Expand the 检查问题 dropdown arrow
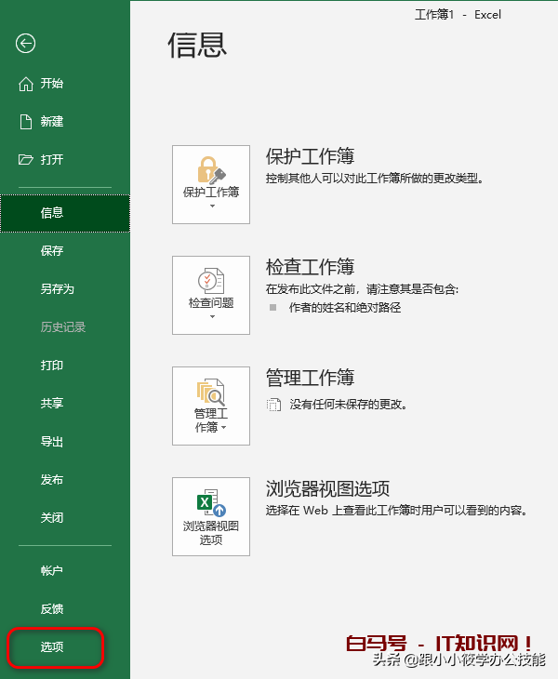This screenshot has width=558, height=679. click(x=211, y=317)
